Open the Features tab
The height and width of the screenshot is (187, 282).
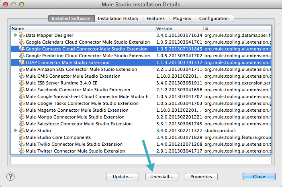pos(155,18)
